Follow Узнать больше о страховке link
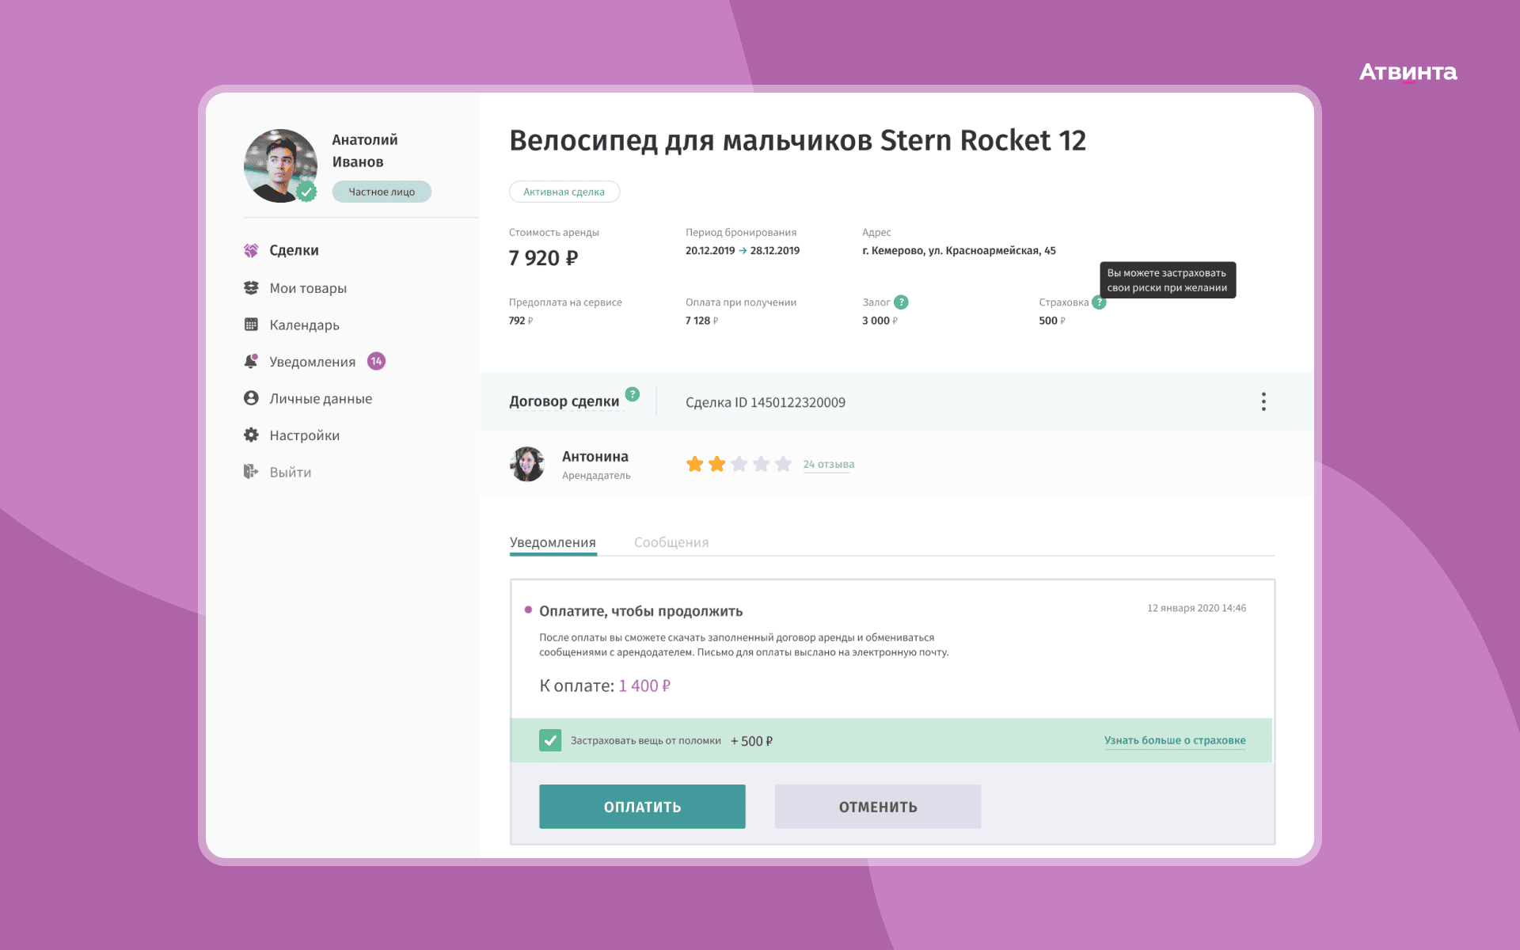1520x950 pixels. (1174, 740)
